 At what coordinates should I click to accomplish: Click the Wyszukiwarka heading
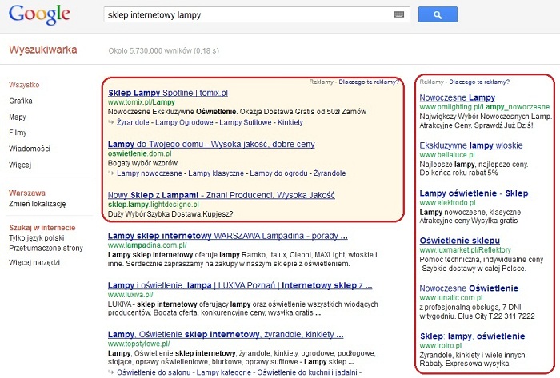click(x=43, y=50)
